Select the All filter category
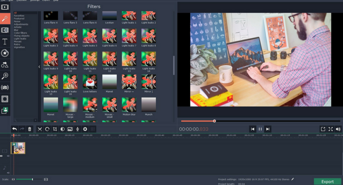343x185 pixels. point(15,13)
